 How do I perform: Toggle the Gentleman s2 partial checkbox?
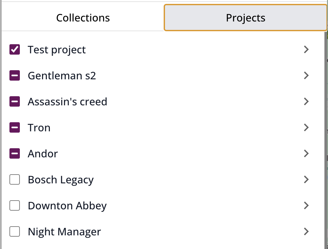coord(15,75)
